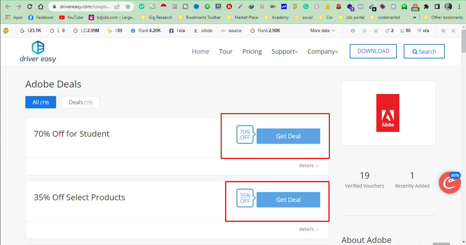Switch to the Deals (19) tab
466x245 pixels.
click(80, 102)
